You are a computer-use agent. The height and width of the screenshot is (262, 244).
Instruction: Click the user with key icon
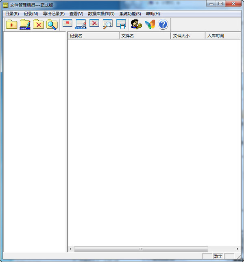pyautogui.click(x=136, y=24)
